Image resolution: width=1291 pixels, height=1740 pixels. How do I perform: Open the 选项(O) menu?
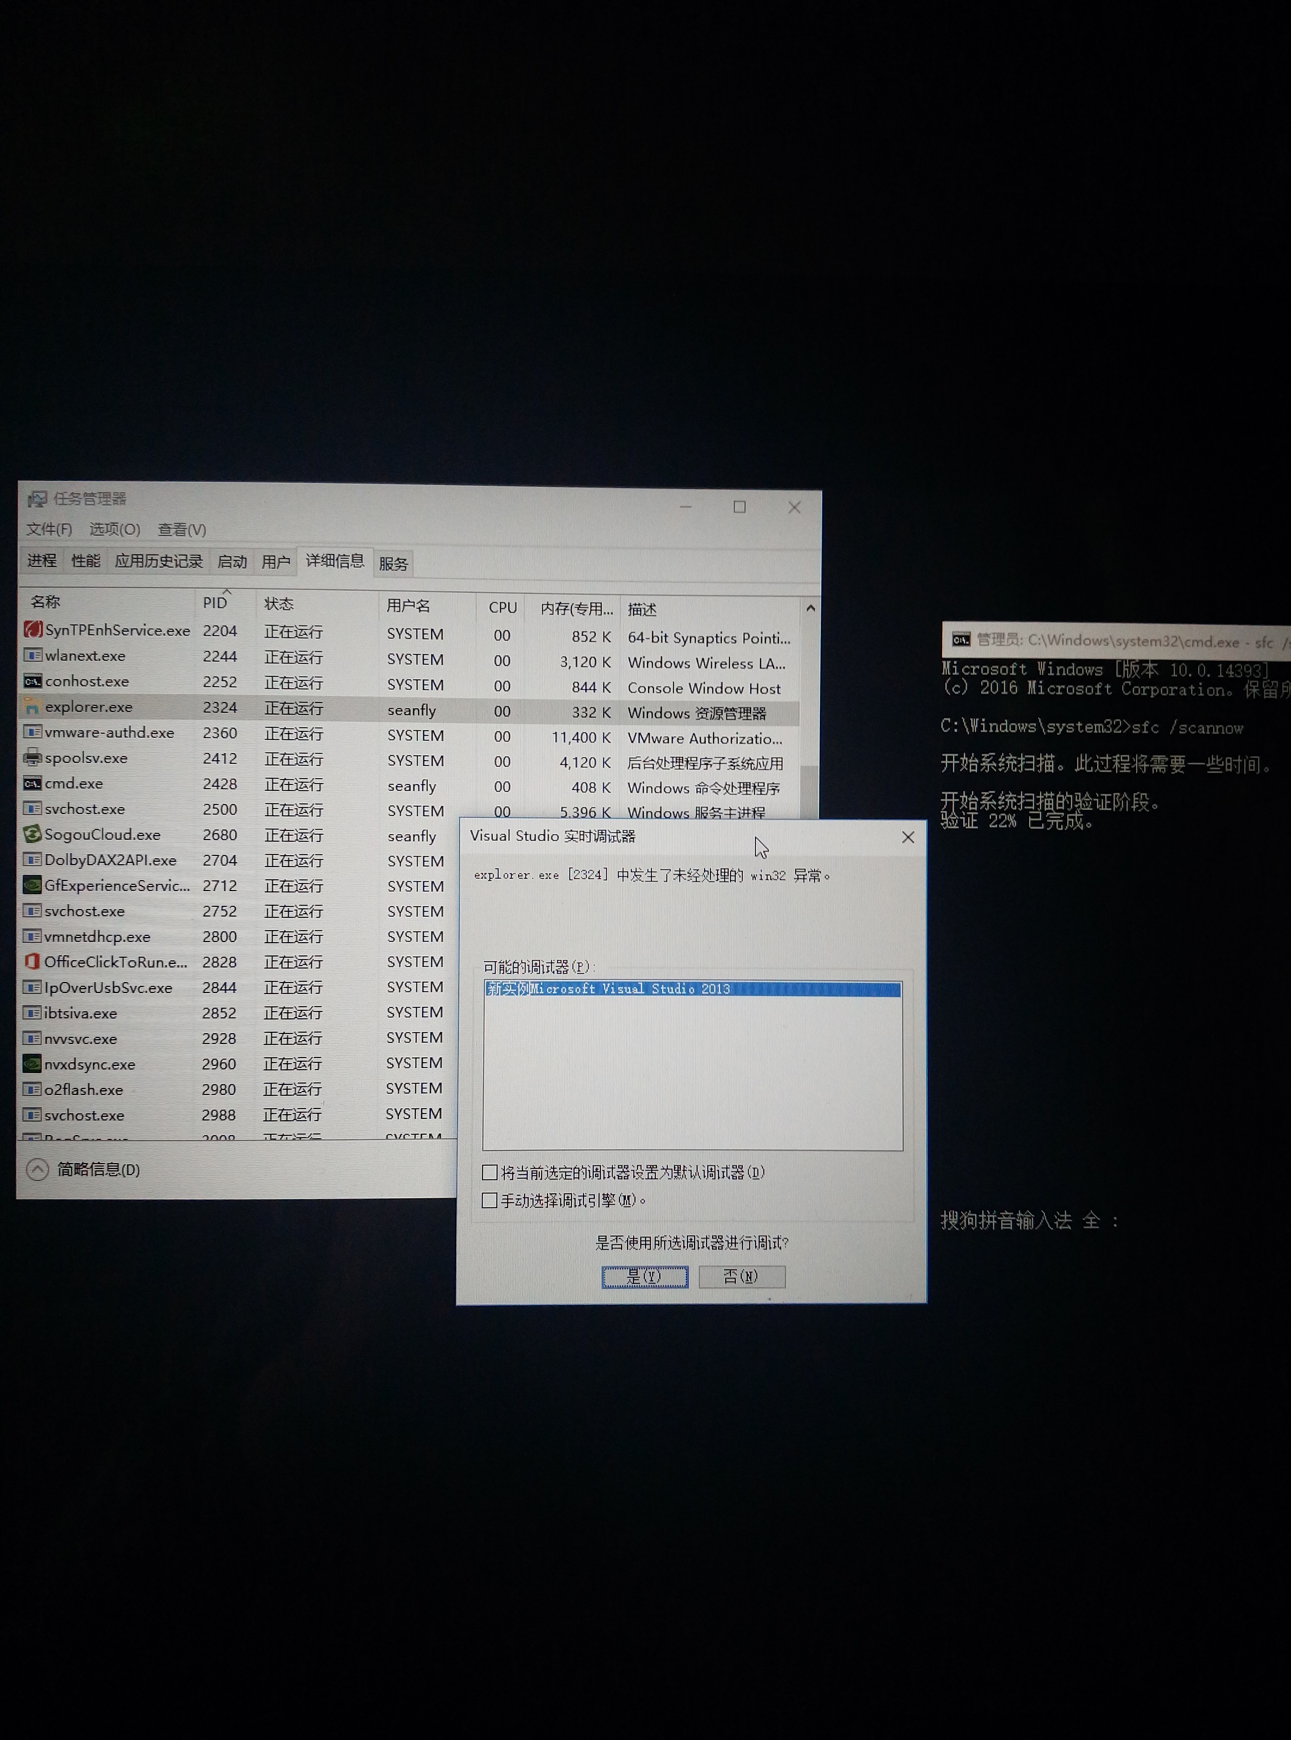115,529
